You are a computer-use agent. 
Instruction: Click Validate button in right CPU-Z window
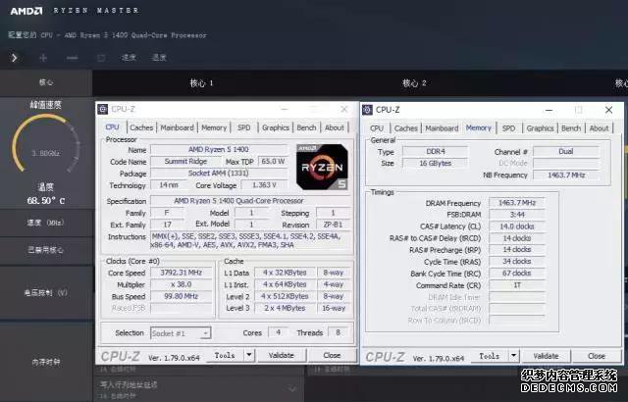pos(546,356)
